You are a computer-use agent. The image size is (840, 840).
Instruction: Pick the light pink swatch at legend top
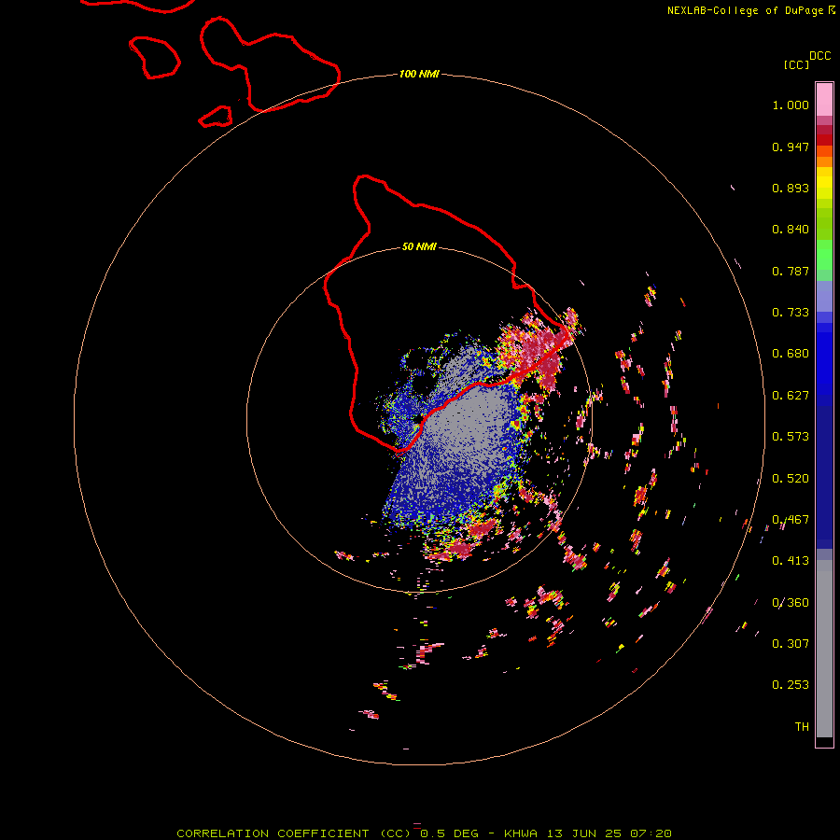(x=824, y=99)
